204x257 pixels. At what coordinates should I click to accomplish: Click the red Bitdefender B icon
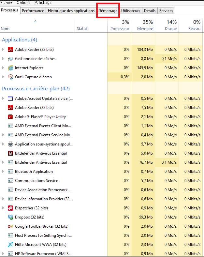click(10, 153)
